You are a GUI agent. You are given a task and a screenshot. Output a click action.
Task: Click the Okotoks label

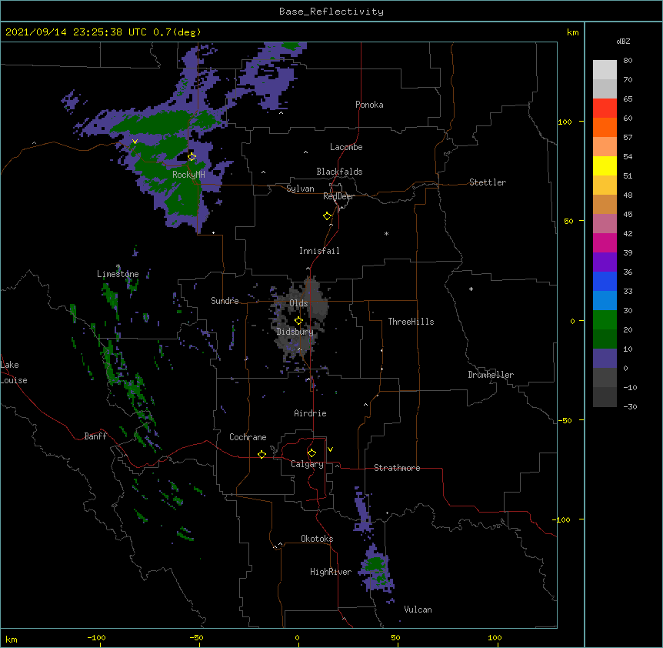click(317, 539)
